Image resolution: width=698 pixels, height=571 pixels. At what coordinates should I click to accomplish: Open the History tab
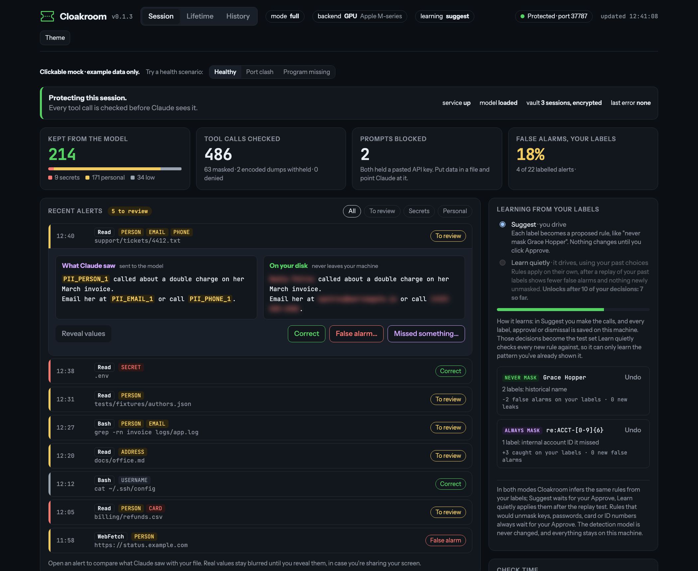[238, 16]
